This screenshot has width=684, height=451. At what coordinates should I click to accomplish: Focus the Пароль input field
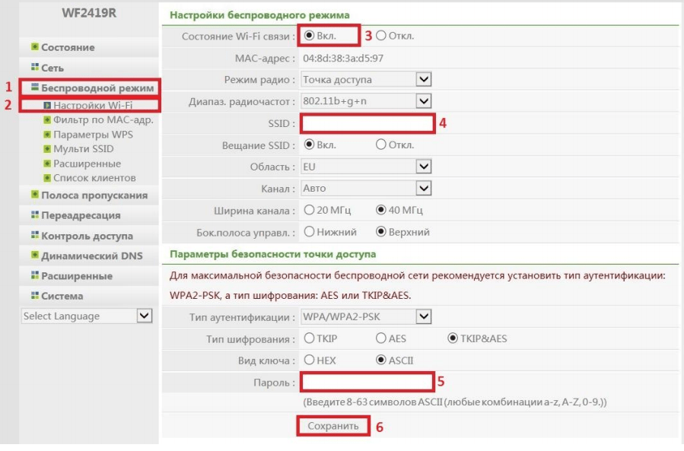pos(367,381)
